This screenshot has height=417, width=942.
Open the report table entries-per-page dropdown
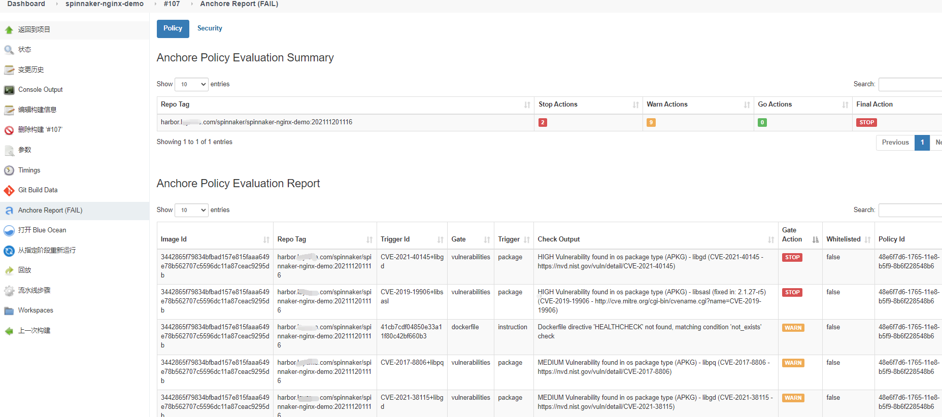(191, 210)
